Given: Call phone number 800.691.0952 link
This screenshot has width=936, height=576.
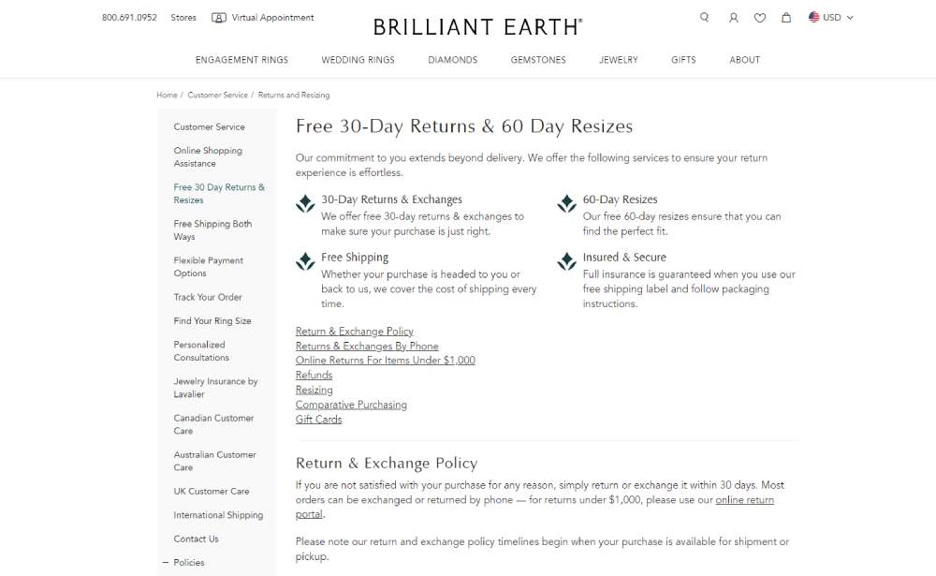Looking at the screenshot, I should click(x=129, y=18).
